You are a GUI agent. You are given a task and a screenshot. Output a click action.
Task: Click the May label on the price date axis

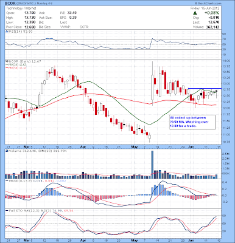[135, 146]
